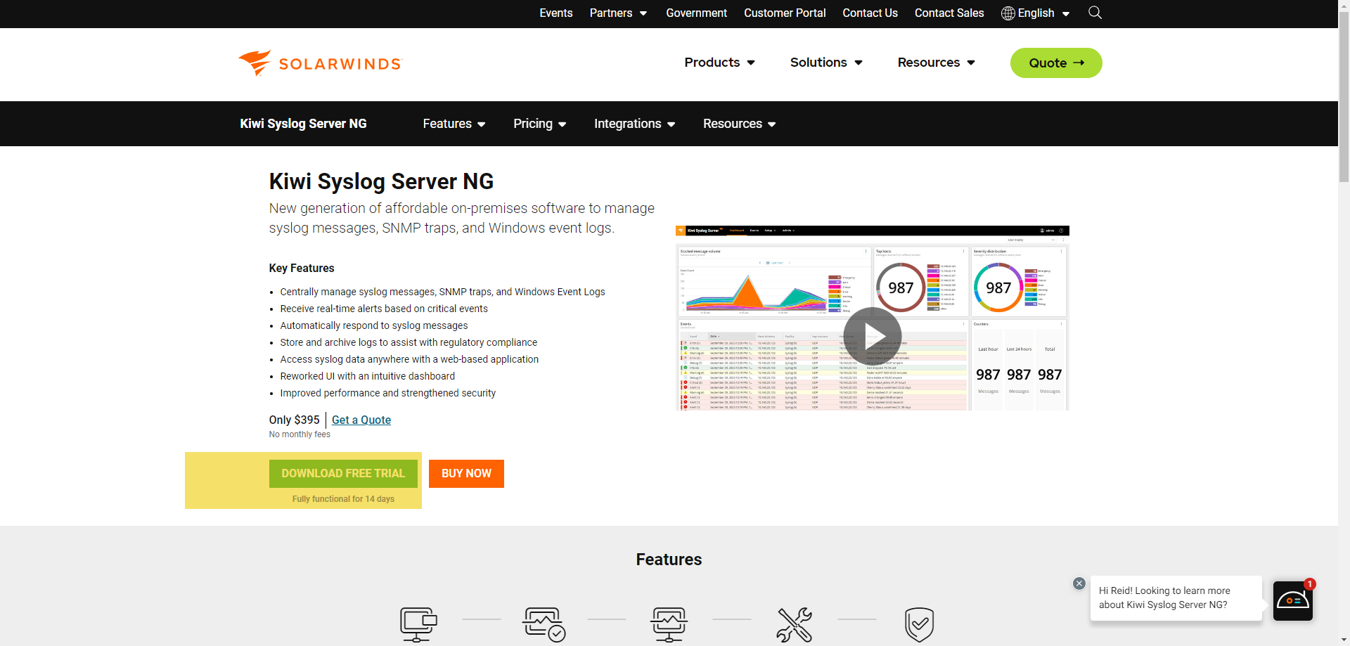Open the chatbot assistant icon

[1293, 601]
